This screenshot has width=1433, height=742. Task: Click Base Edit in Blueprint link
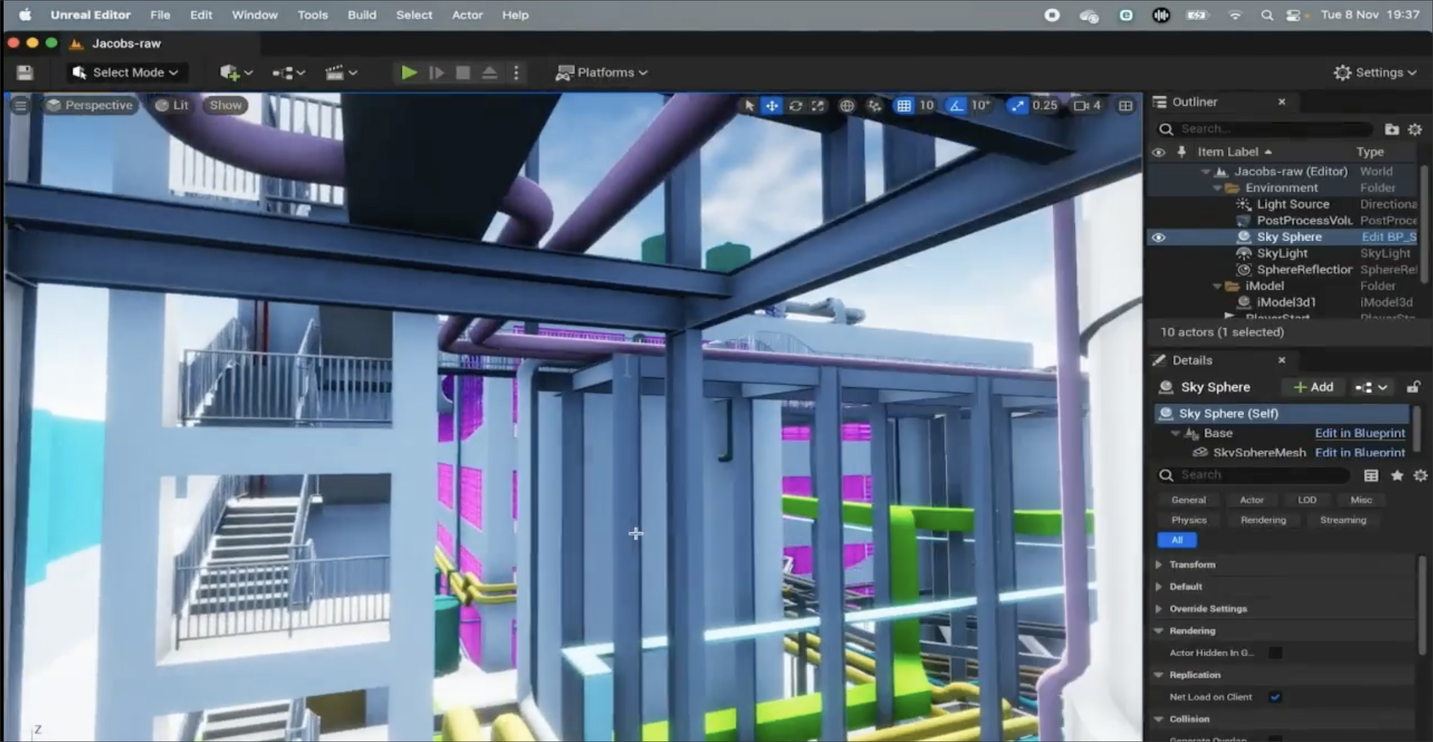pos(1360,433)
